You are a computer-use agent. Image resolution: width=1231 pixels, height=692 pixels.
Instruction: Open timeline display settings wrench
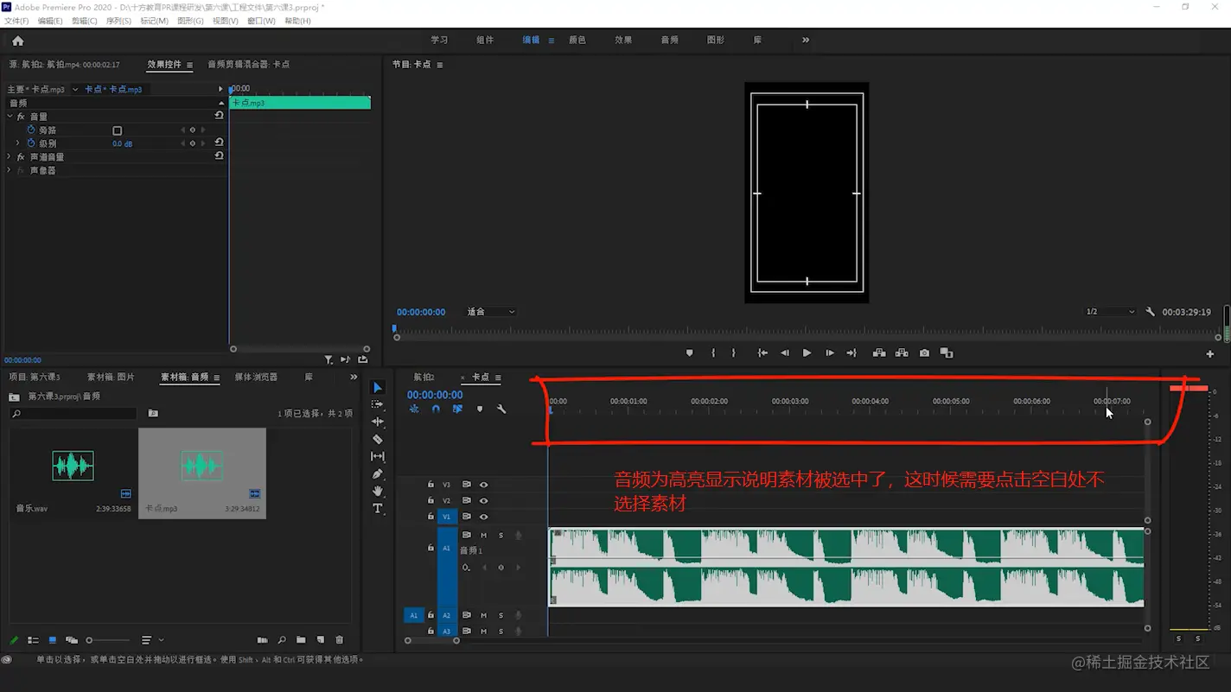tap(501, 409)
